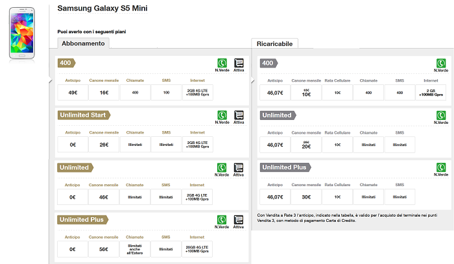454x264 pixels.
Task: Click Attiva cart icon for Abbonamento Unlimited Plus
Action: click(239, 220)
